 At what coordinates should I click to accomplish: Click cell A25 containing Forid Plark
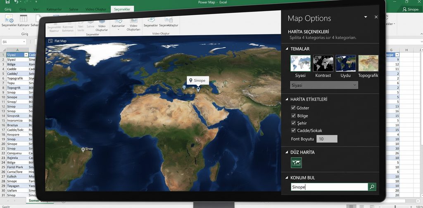coord(17,167)
